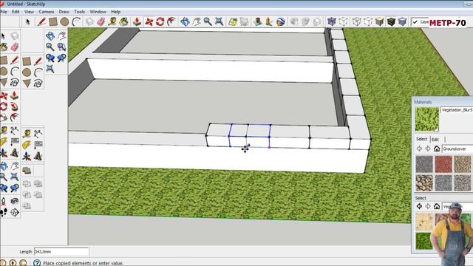
Task: Select Zoom Window in floating Camera toolbar
Action: pyautogui.click(x=61, y=47)
